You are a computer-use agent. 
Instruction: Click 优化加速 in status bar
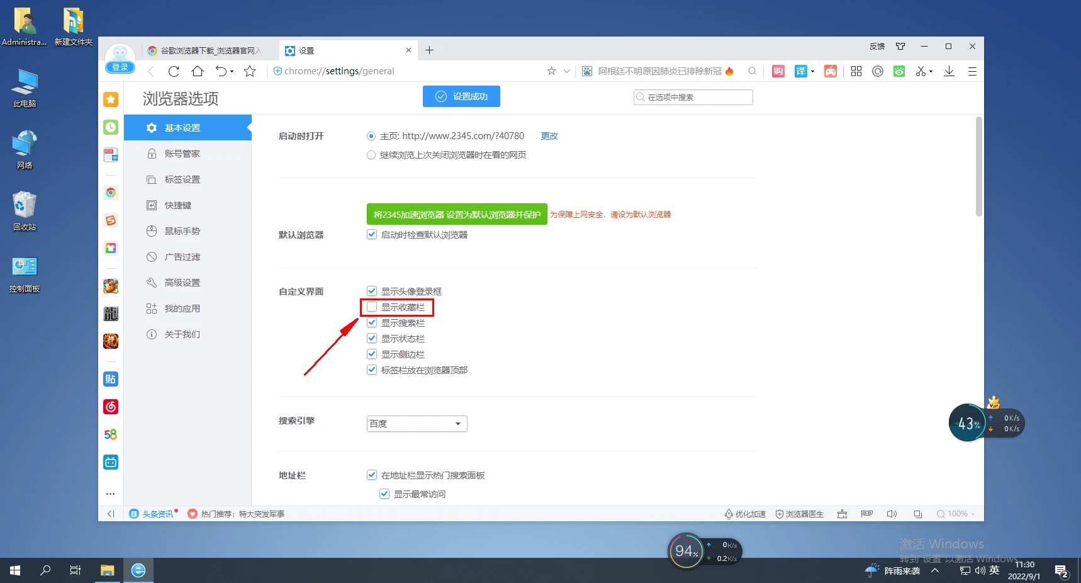pos(745,514)
